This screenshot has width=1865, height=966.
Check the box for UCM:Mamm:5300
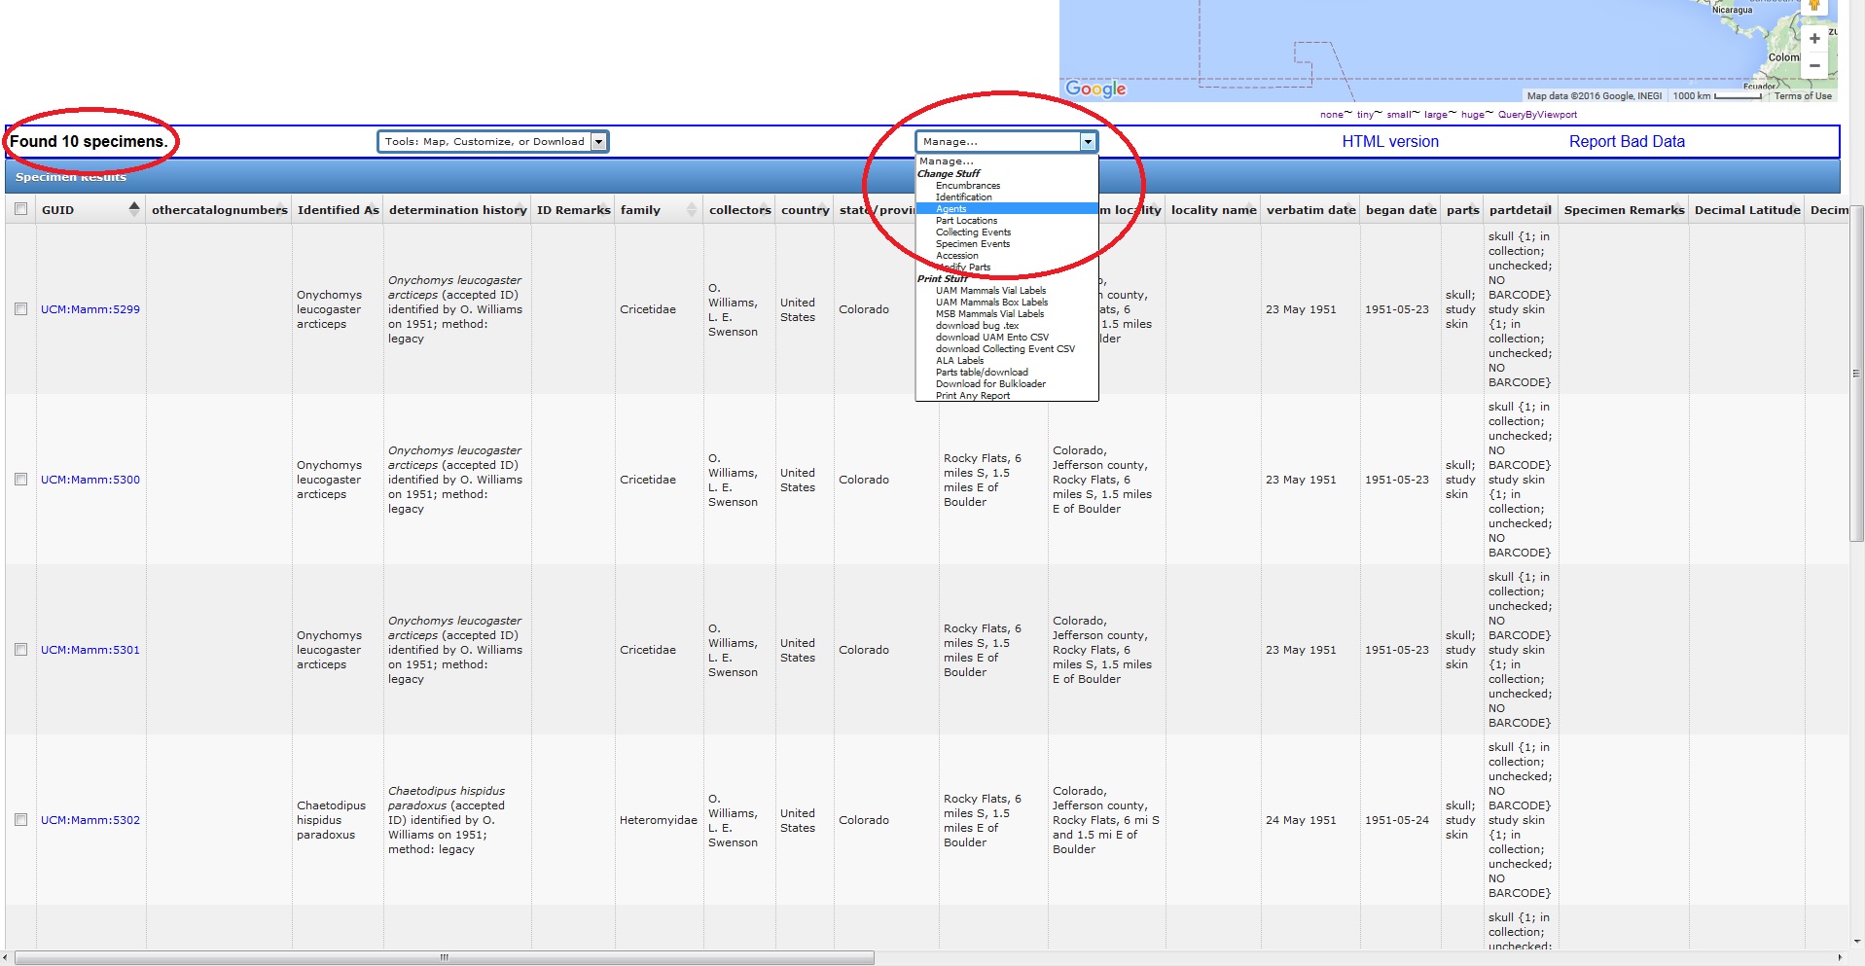pyautogui.click(x=21, y=480)
